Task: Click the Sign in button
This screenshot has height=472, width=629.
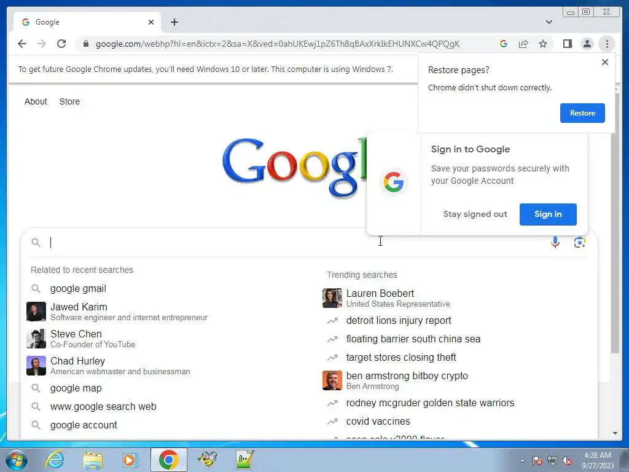Action: click(x=548, y=214)
